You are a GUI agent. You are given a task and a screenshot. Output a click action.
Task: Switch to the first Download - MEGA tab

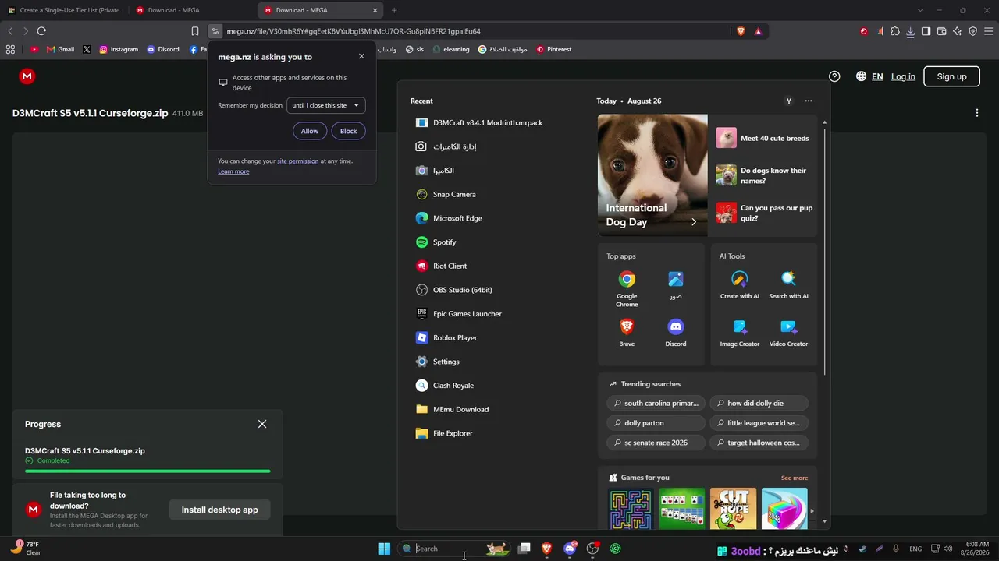(191, 10)
